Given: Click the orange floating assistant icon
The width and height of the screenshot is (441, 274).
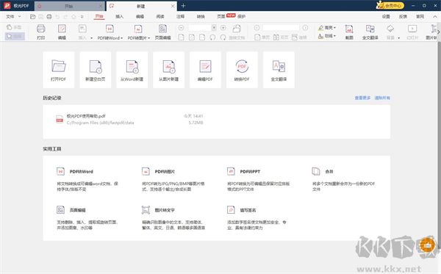Looking at the screenshot, I should coord(427,245).
